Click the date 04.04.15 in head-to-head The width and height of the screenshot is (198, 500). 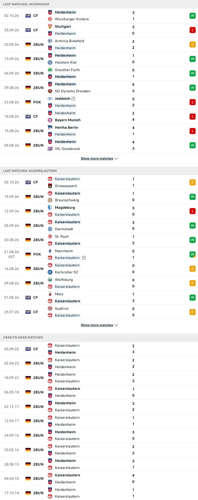pos(12,479)
